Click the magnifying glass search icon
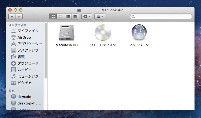The image size is (201, 118). click(133, 17)
